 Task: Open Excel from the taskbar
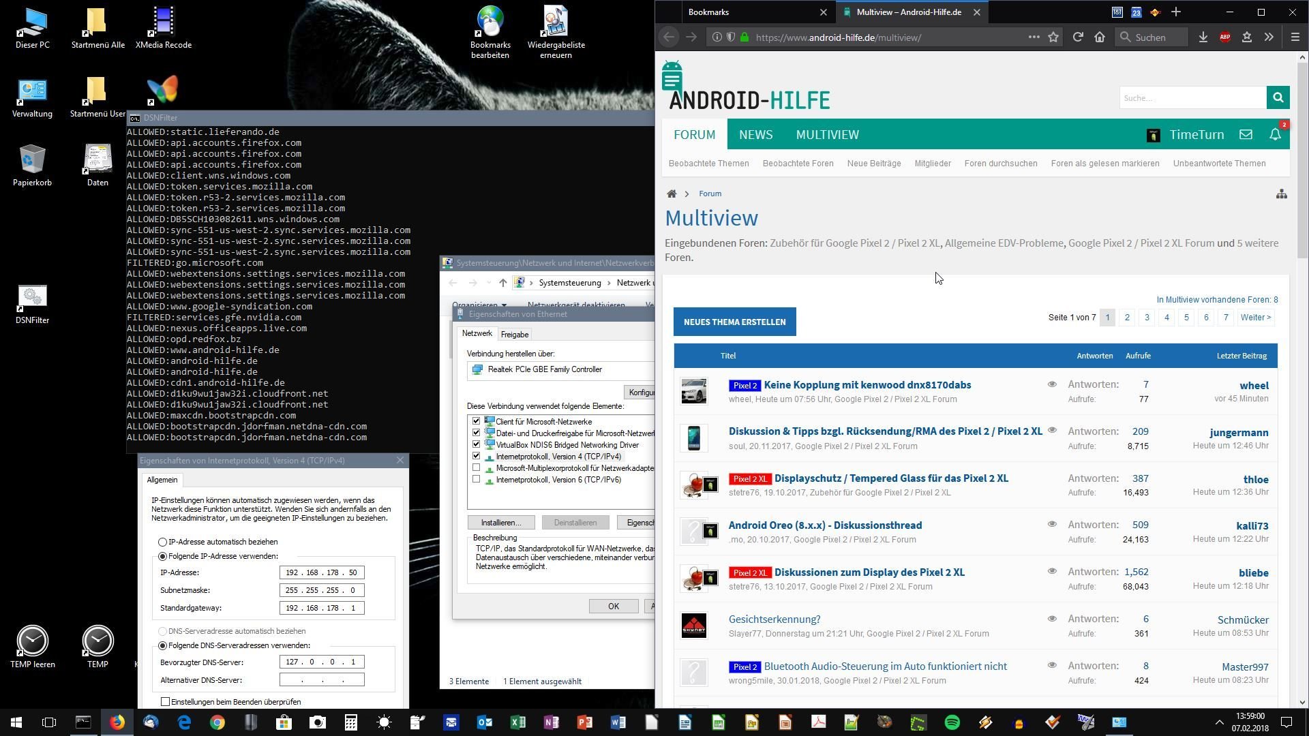[x=518, y=722]
